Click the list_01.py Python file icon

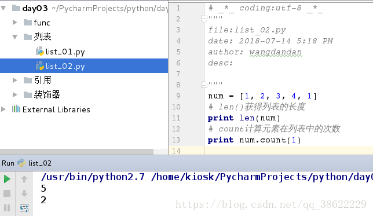(40, 52)
